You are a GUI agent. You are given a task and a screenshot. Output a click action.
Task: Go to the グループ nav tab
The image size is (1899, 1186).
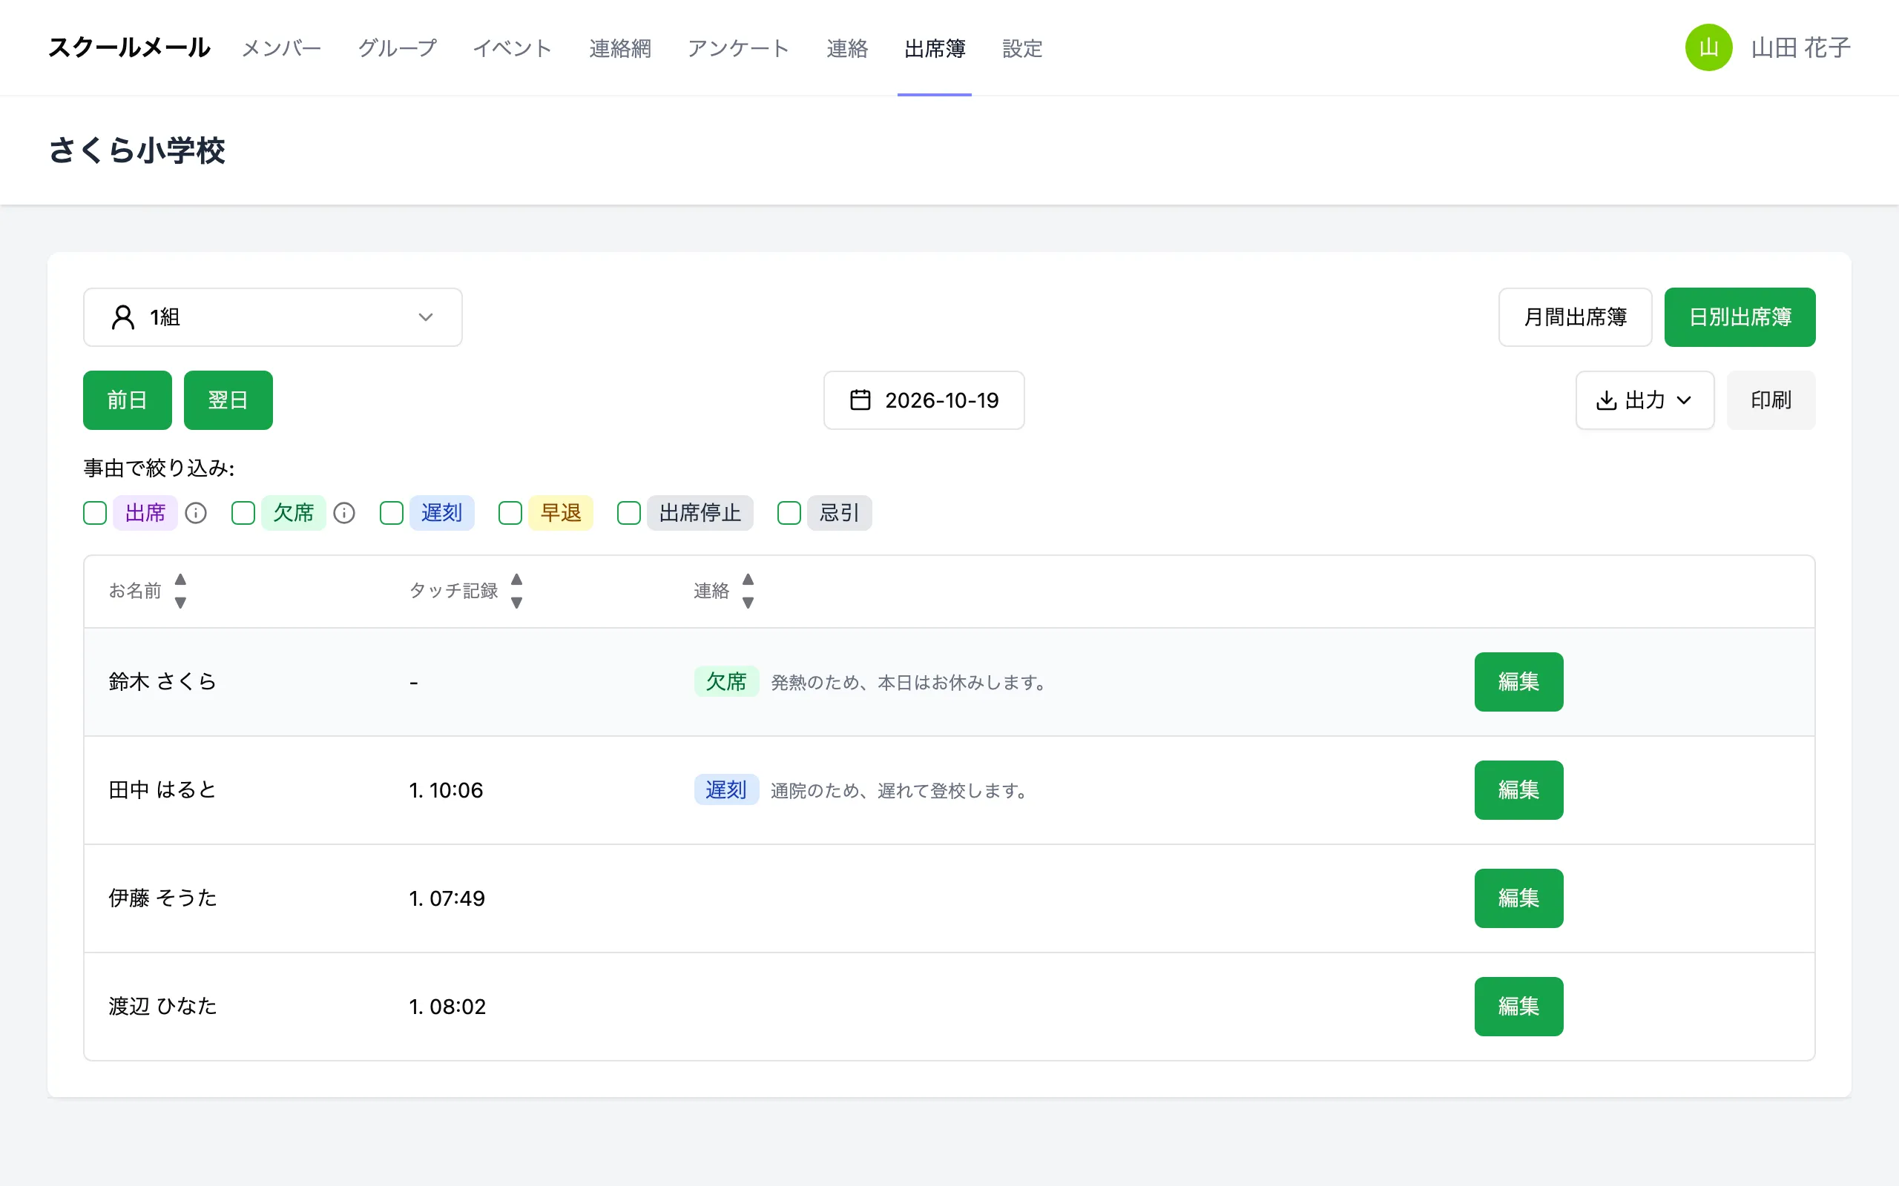tap(397, 48)
